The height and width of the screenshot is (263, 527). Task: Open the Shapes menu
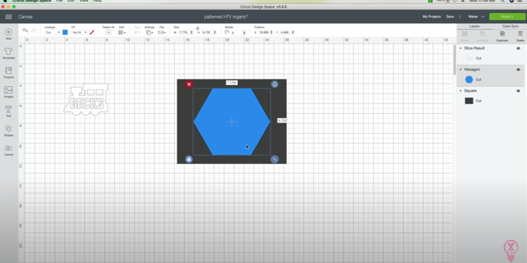click(x=8, y=131)
